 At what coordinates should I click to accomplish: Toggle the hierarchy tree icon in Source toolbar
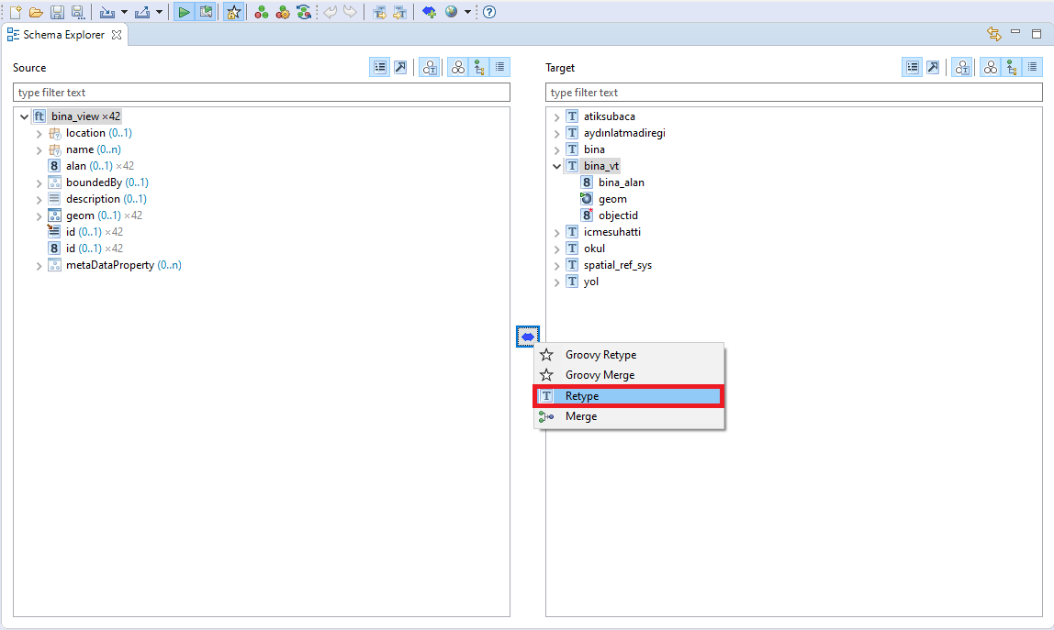click(479, 67)
